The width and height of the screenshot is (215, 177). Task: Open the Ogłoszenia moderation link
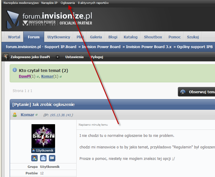(68, 3)
